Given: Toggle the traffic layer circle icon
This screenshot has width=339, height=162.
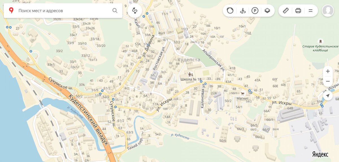Looking at the screenshot, I should click(x=230, y=11).
